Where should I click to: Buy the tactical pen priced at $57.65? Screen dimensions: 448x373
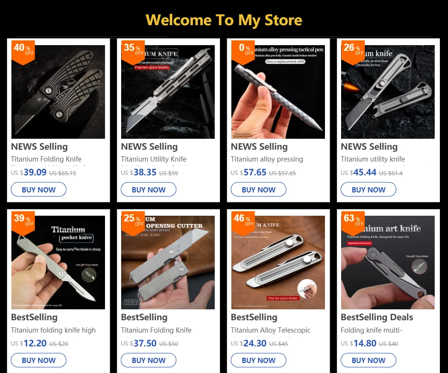(258, 190)
